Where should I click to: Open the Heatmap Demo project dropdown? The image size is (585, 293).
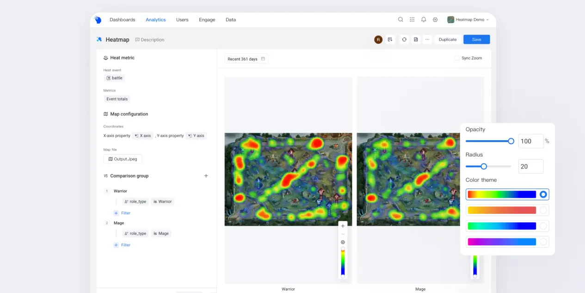(x=468, y=20)
